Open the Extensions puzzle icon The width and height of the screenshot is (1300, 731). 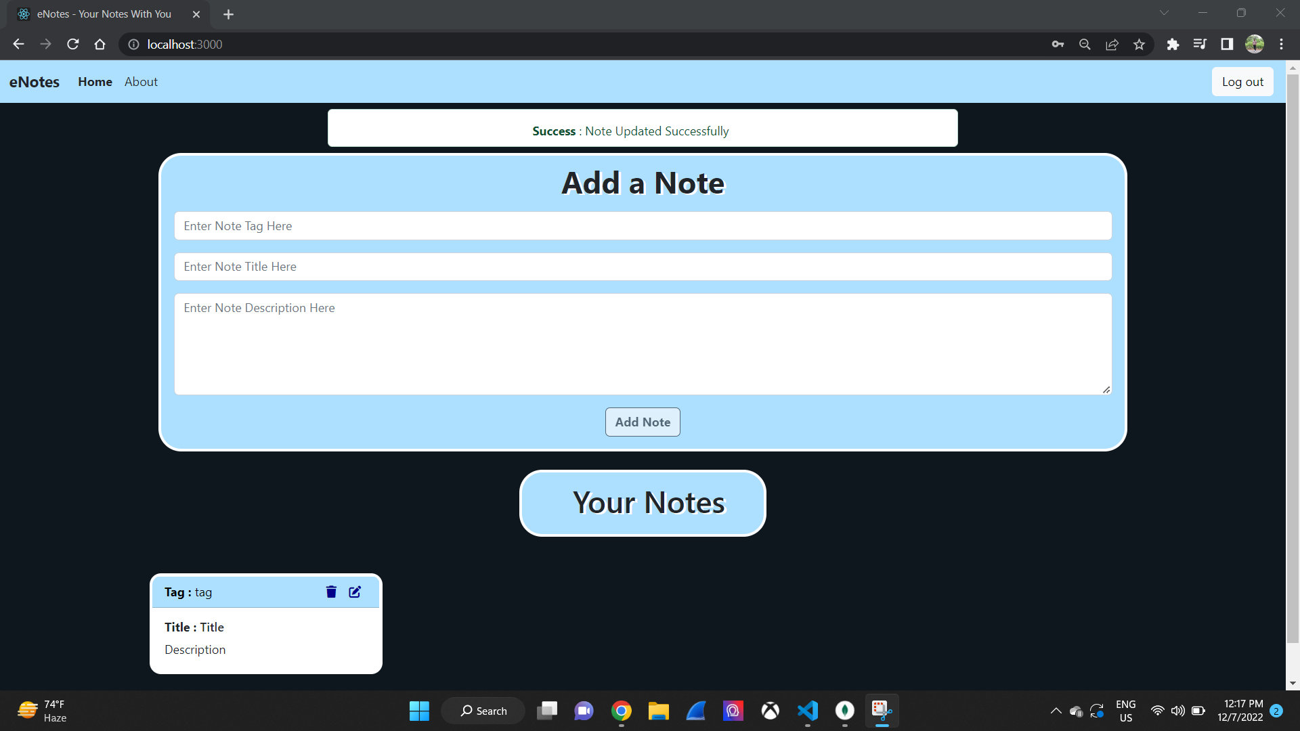point(1173,44)
